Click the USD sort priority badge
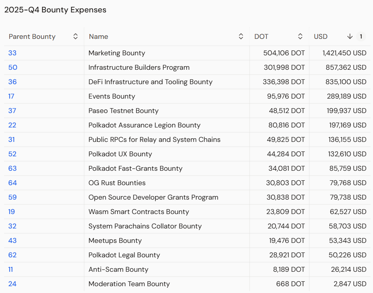Screen dimensions: 373x293 [361, 36]
